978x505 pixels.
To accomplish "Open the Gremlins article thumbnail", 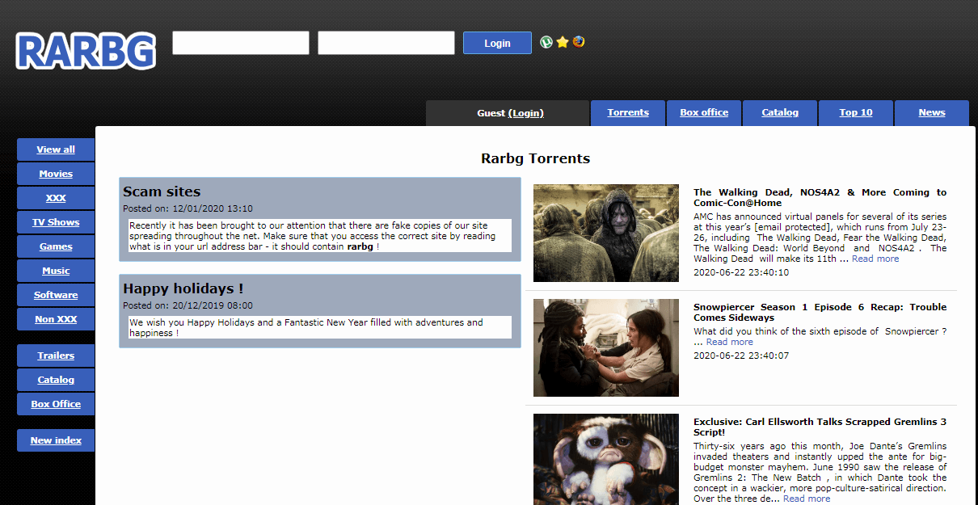I will (606, 459).
